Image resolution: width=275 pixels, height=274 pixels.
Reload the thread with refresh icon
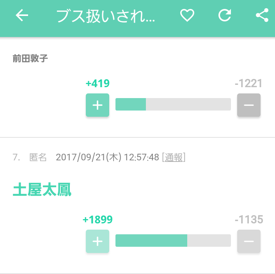pos(225,16)
